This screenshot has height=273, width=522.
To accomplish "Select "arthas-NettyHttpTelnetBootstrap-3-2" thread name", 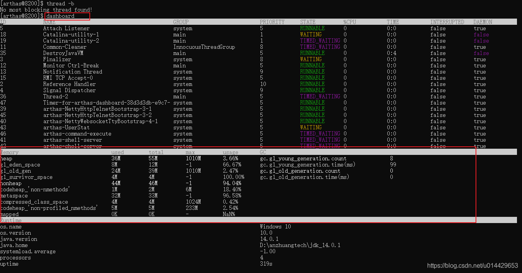I will (x=97, y=115).
